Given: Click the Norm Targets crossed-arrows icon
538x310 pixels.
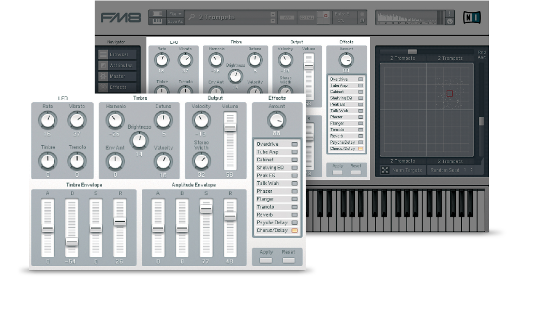Looking at the screenshot, I should click(385, 171).
